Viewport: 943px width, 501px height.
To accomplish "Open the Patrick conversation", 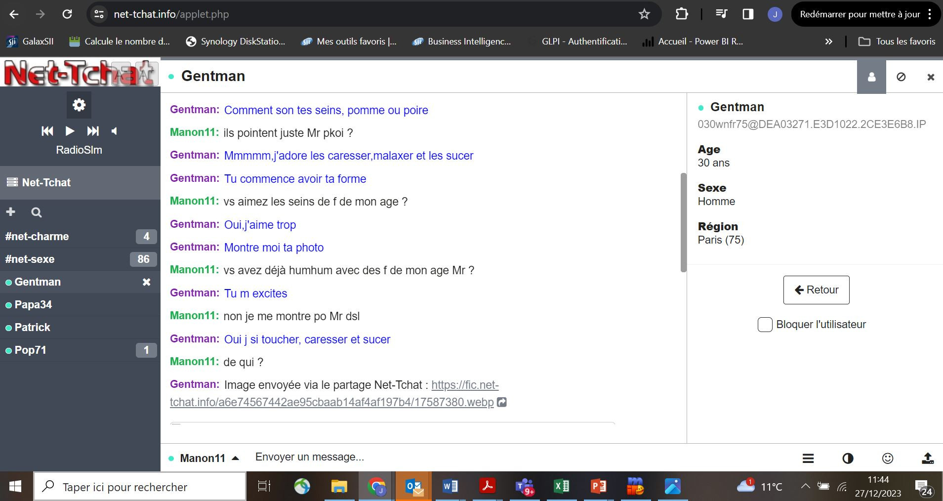I will pos(80,327).
